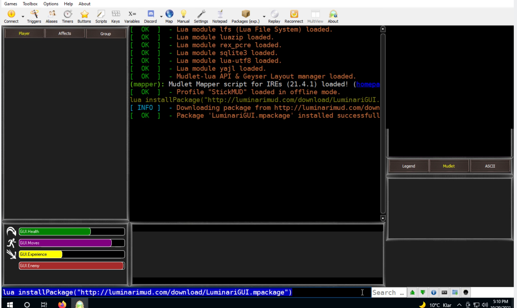Viewport: 517px width, 308px height.
Task: Click the Legend button
Action: (408, 166)
